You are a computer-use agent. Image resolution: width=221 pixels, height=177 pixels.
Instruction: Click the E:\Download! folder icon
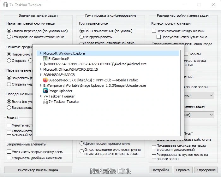click(x=45, y=59)
